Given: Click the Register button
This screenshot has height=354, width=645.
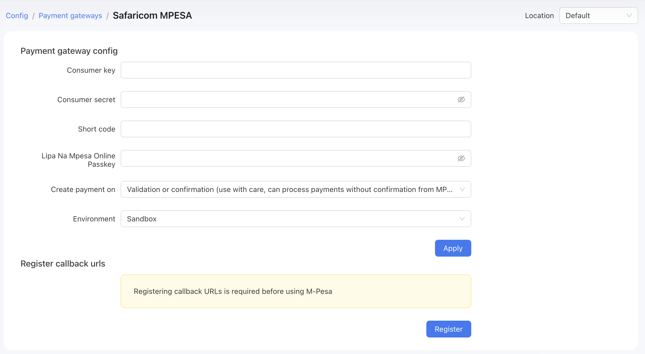Looking at the screenshot, I should tap(448, 329).
